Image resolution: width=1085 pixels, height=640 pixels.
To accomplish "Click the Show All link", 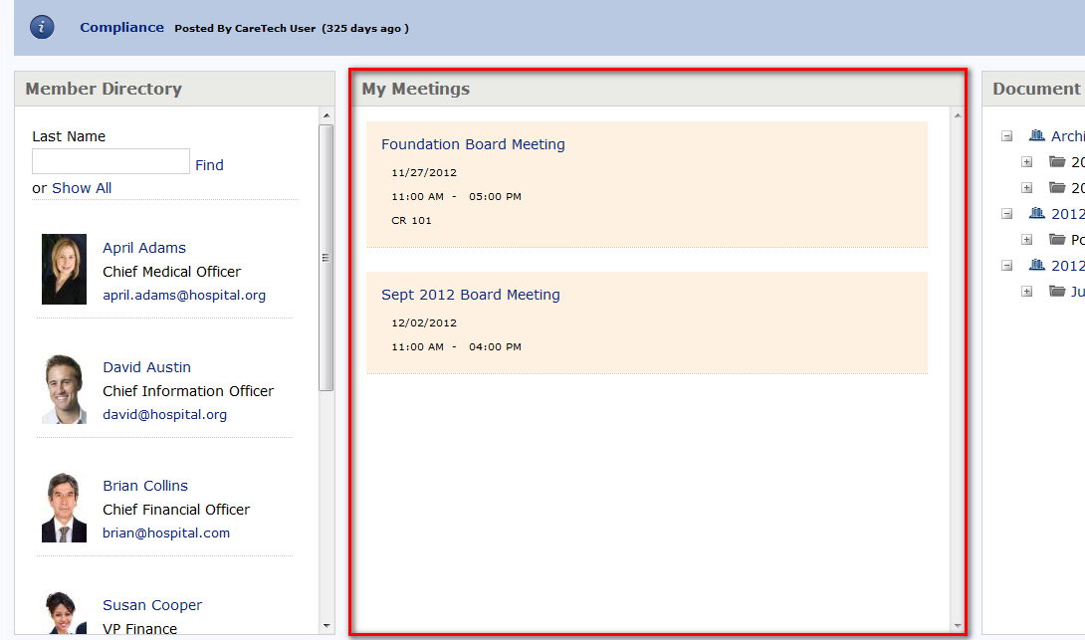I will point(82,188).
